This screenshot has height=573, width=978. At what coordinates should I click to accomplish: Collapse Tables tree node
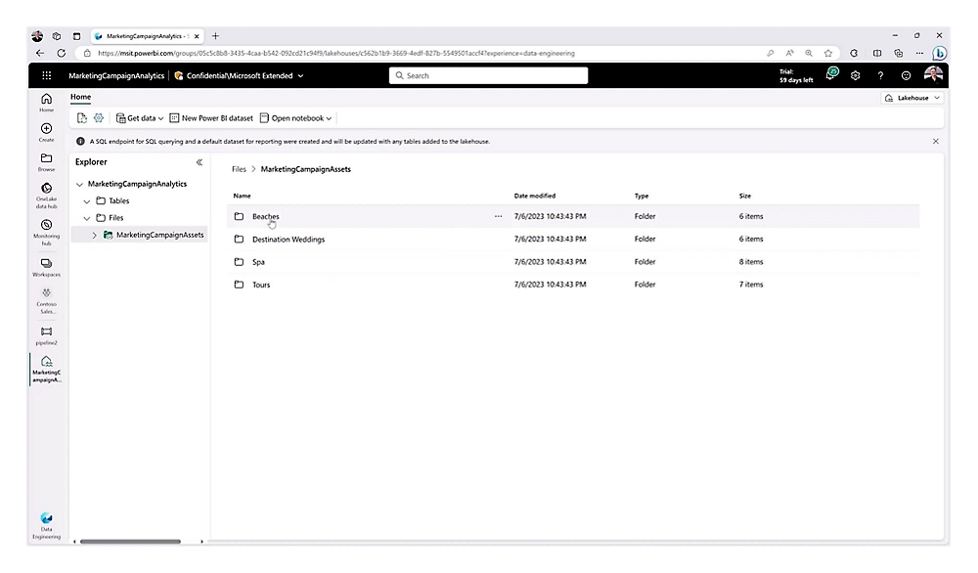87,201
